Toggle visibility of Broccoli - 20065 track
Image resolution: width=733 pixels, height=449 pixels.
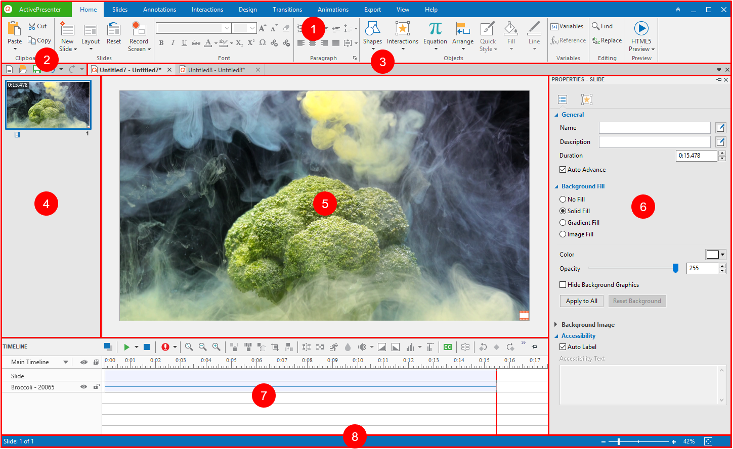pos(84,387)
